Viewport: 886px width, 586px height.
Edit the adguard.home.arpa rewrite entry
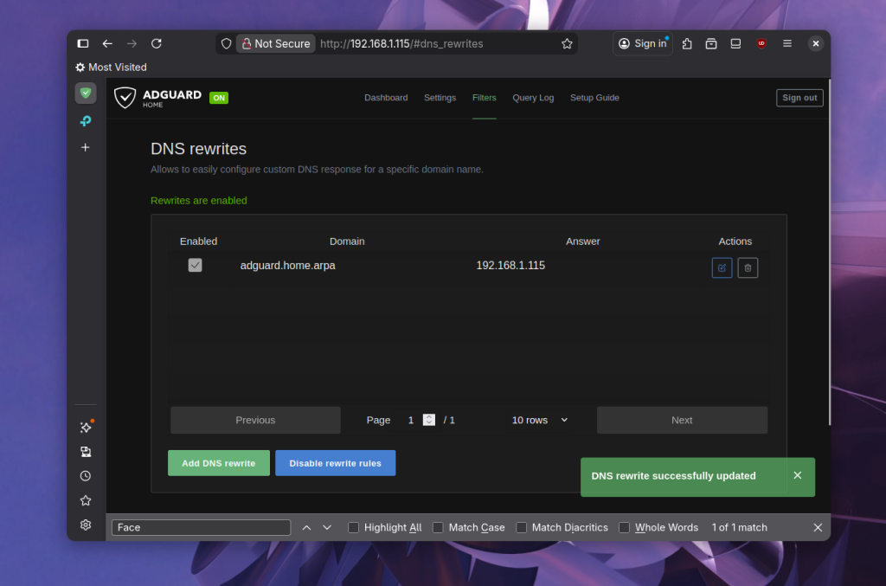coord(722,267)
